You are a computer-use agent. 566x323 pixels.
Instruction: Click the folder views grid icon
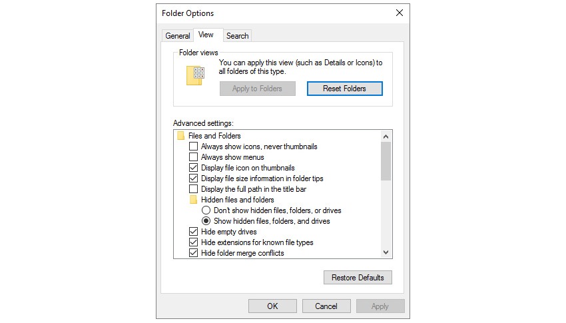point(195,75)
